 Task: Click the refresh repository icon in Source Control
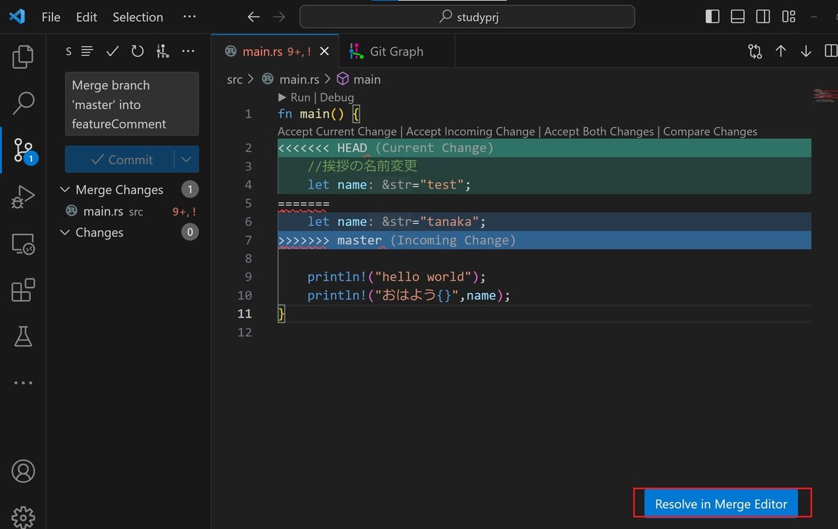[x=138, y=50]
